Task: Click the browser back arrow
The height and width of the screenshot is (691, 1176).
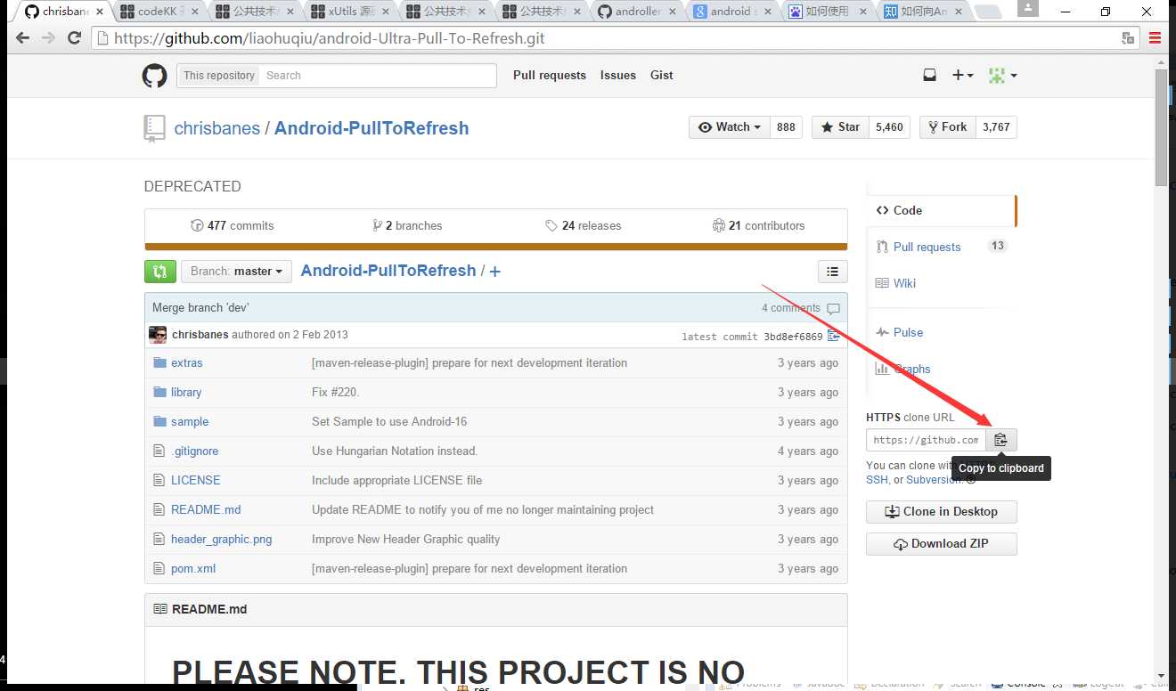Action: [x=22, y=38]
